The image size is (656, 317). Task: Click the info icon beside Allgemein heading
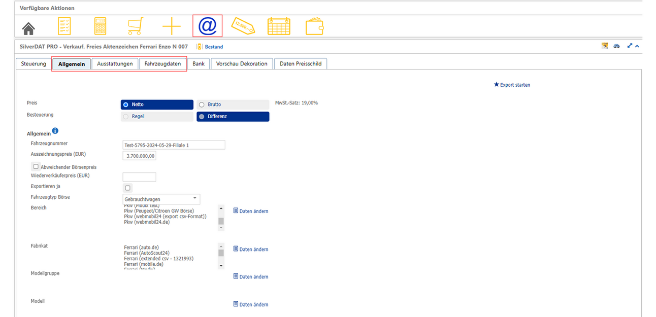[x=55, y=131]
